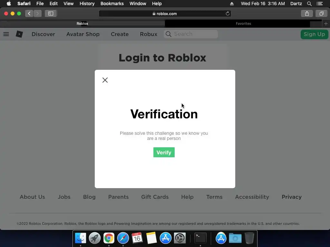330x247 pixels.
Task: Open Google Chrome from the Dock
Action: point(109,238)
